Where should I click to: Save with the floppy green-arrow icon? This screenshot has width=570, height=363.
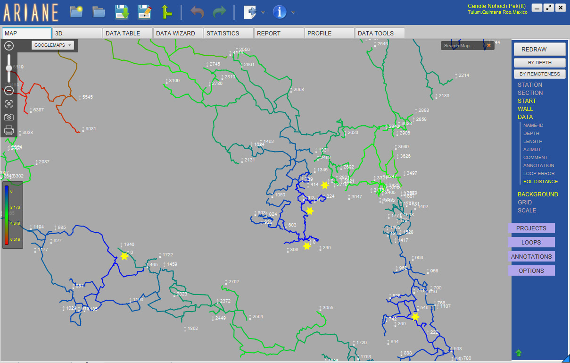coord(122,12)
